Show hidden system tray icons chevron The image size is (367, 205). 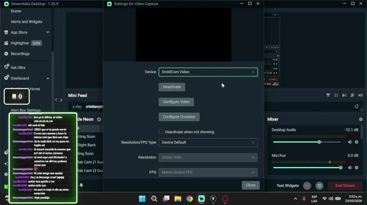pyautogui.click(x=296, y=199)
